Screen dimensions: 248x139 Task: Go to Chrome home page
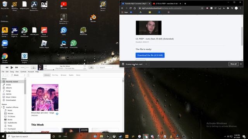coord(134,8)
